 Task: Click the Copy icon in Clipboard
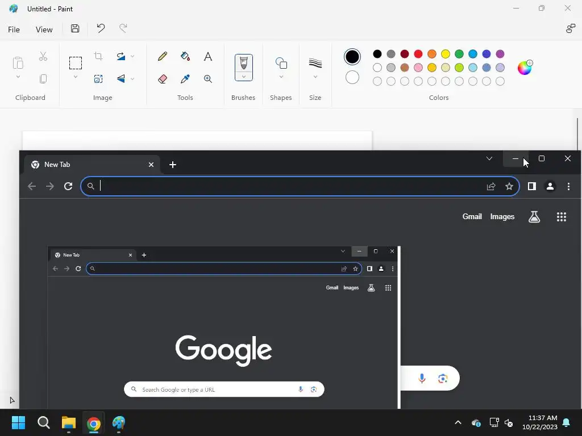(43, 78)
